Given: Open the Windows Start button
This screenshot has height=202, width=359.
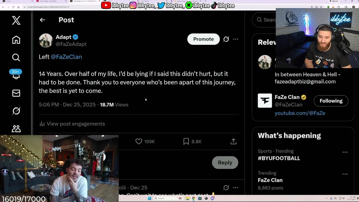Looking at the screenshot, I should coord(149,198).
